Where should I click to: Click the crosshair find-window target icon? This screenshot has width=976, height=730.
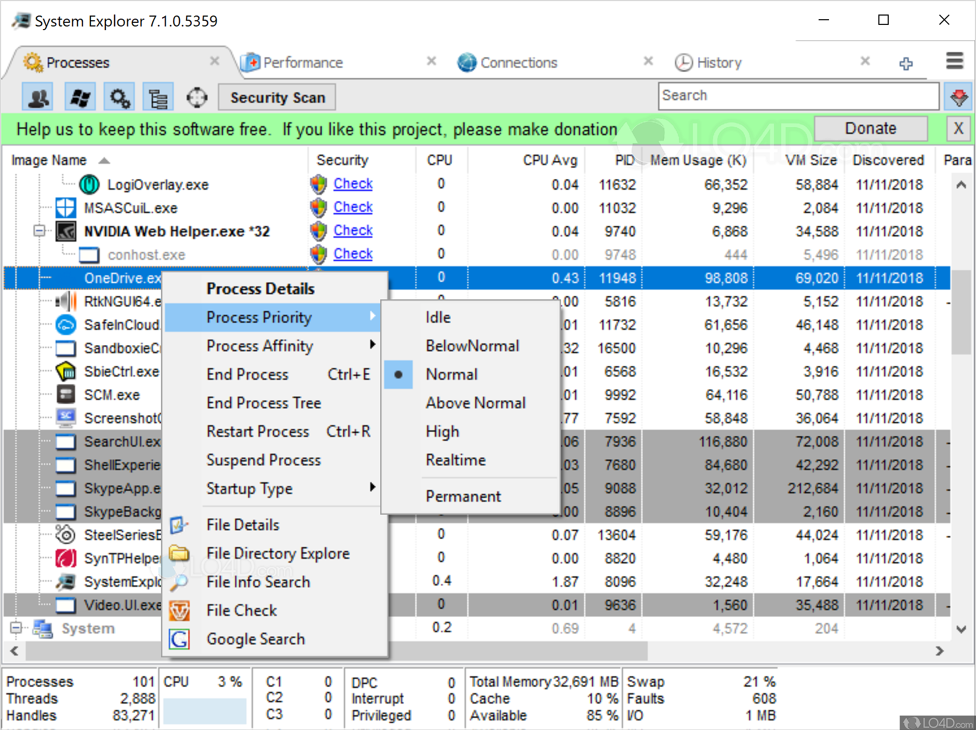point(197,97)
